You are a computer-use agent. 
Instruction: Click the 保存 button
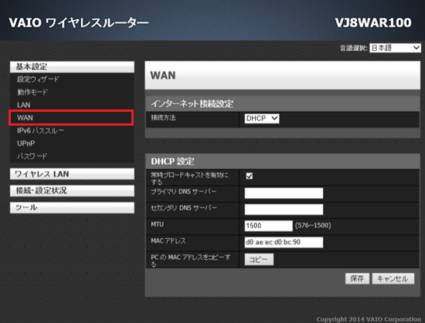click(x=357, y=278)
